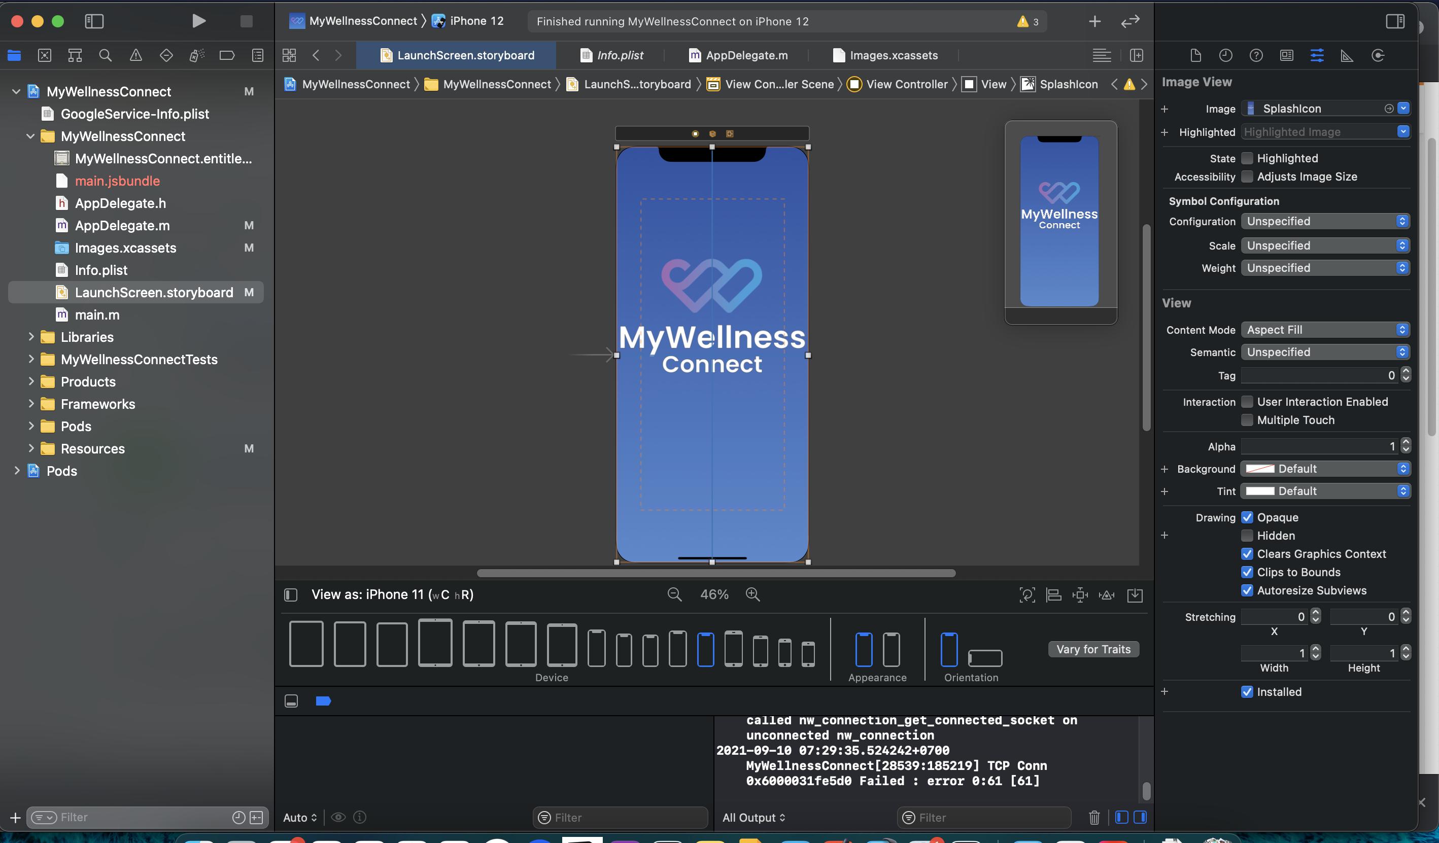The height and width of the screenshot is (843, 1439).
Task: Uncheck Clips to Bounds
Action: pos(1247,573)
